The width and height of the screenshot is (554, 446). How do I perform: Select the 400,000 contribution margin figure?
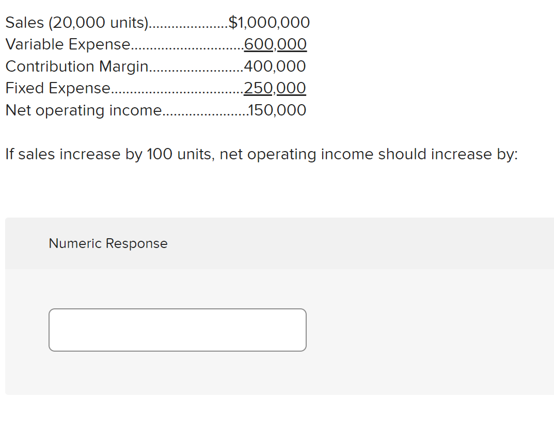click(274, 66)
